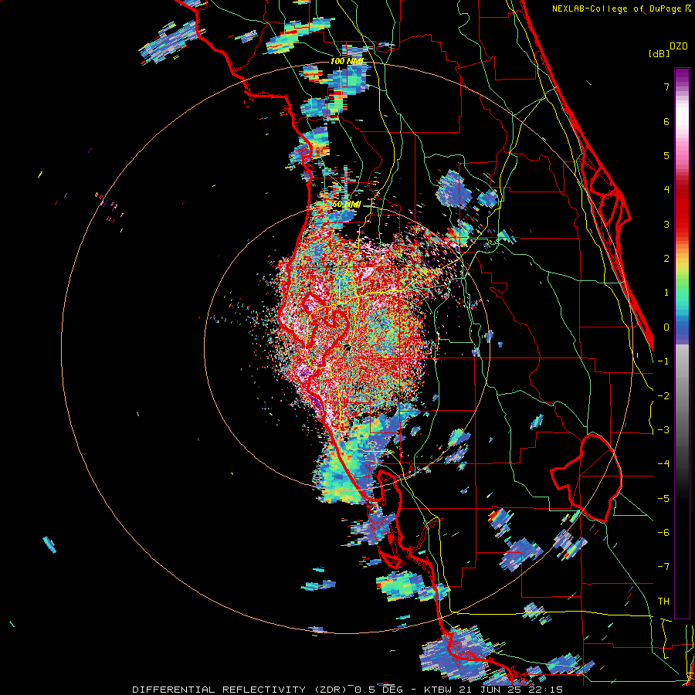Select the -1 dB scale tick label
695x695 pixels.
coord(663,361)
